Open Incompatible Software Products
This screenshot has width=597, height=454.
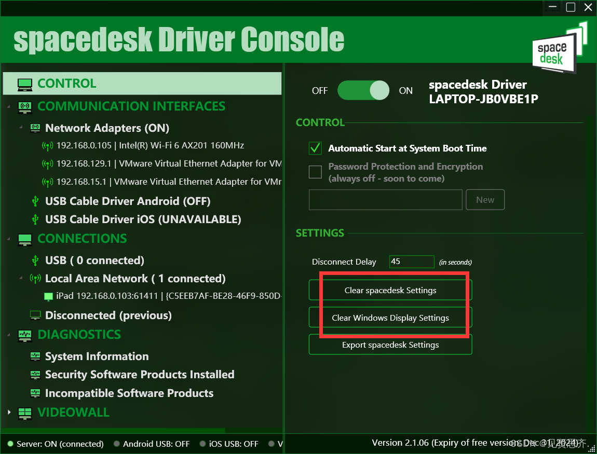click(129, 393)
